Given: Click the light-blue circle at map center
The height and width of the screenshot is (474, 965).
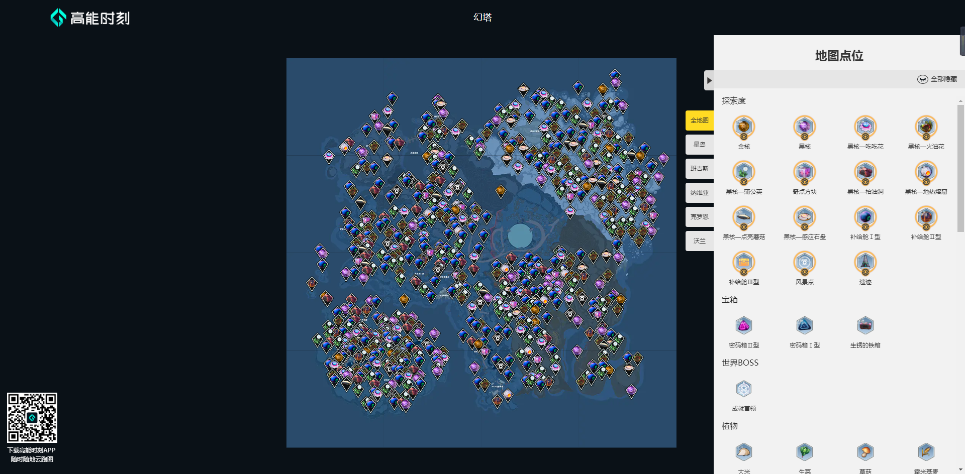Looking at the screenshot, I should click(x=520, y=236).
